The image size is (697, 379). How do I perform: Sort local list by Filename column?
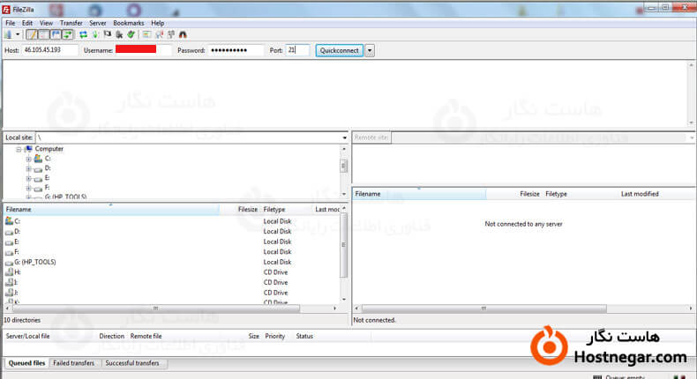(x=111, y=209)
